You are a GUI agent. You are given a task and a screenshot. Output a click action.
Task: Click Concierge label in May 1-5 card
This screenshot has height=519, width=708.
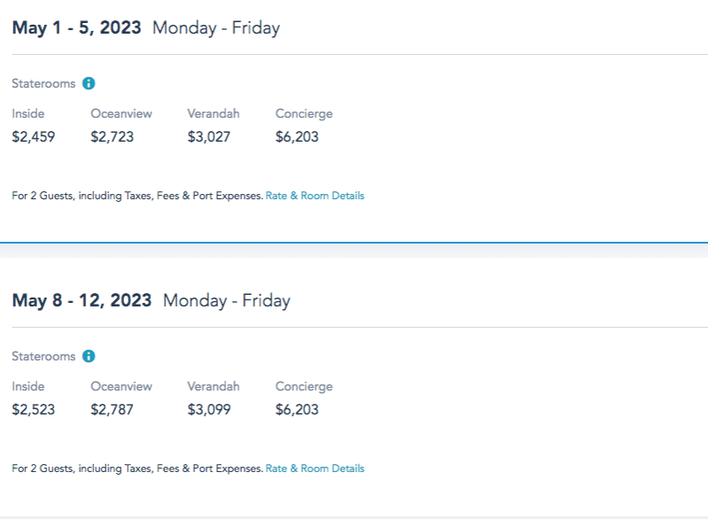pyautogui.click(x=304, y=113)
